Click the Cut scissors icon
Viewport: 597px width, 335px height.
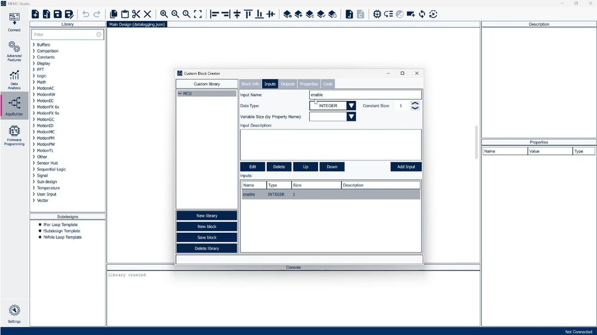tap(136, 14)
